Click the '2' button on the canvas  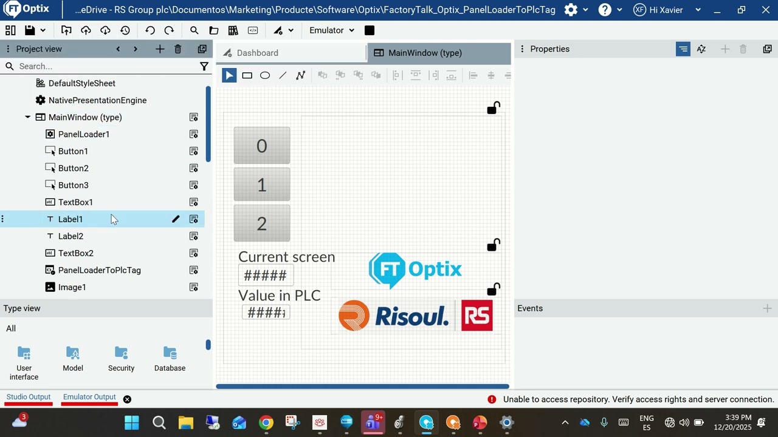click(262, 223)
